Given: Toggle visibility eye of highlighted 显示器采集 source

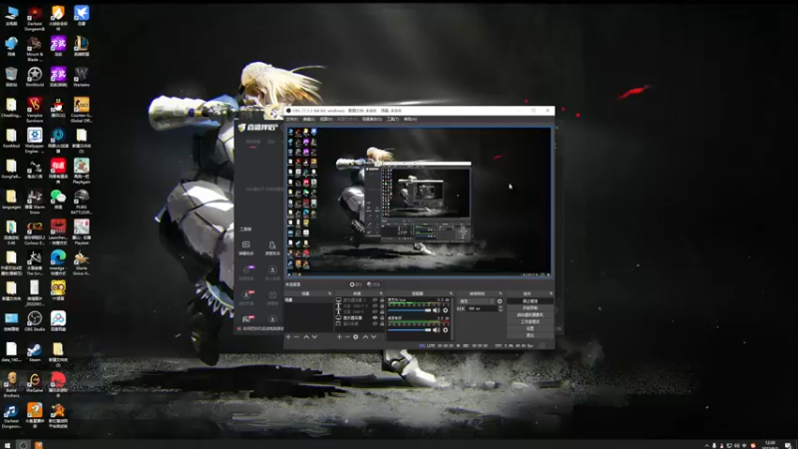Looking at the screenshot, I should tap(375, 317).
